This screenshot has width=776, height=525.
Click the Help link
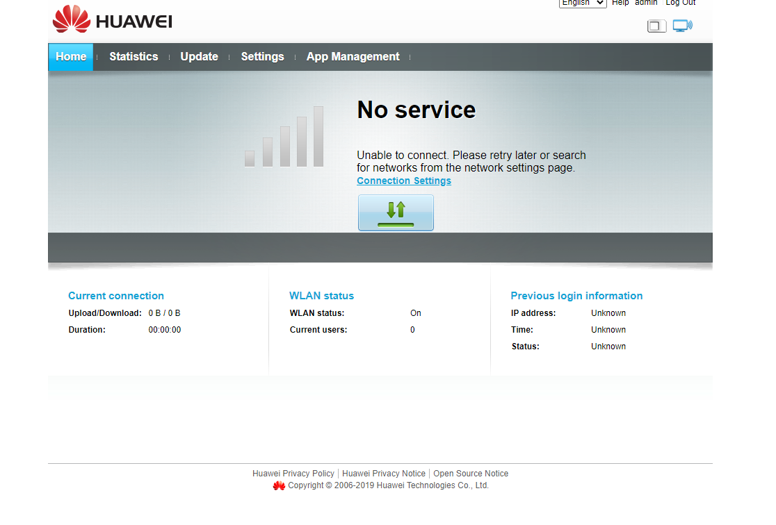tap(620, 3)
